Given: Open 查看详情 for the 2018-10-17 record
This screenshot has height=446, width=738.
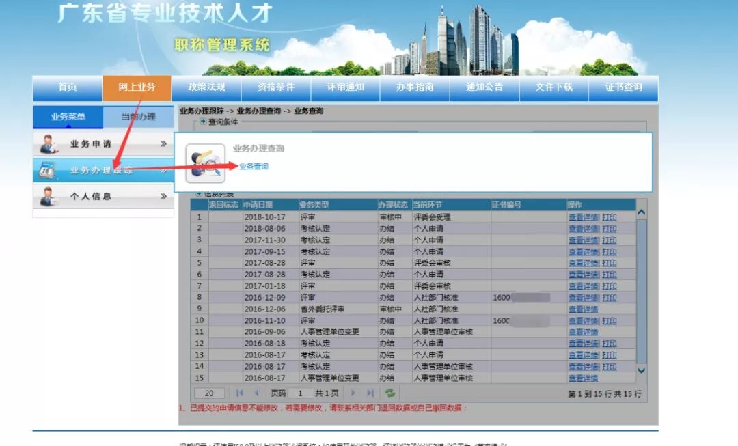Looking at the screenshot, I should (584, 217).
